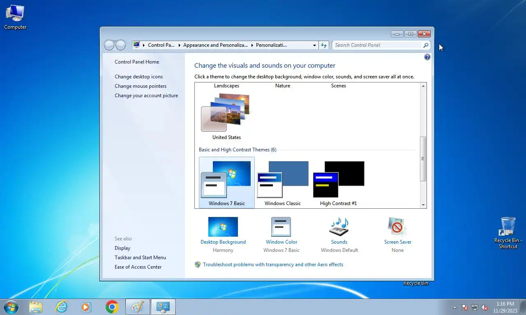Click the Desktop Background text link
526x315 pixels.
[x=223, y=242]
